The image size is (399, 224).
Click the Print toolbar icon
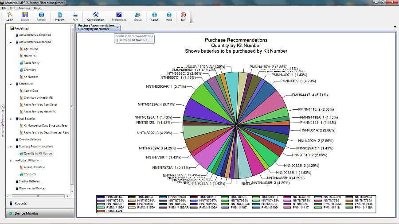(75, 16)
